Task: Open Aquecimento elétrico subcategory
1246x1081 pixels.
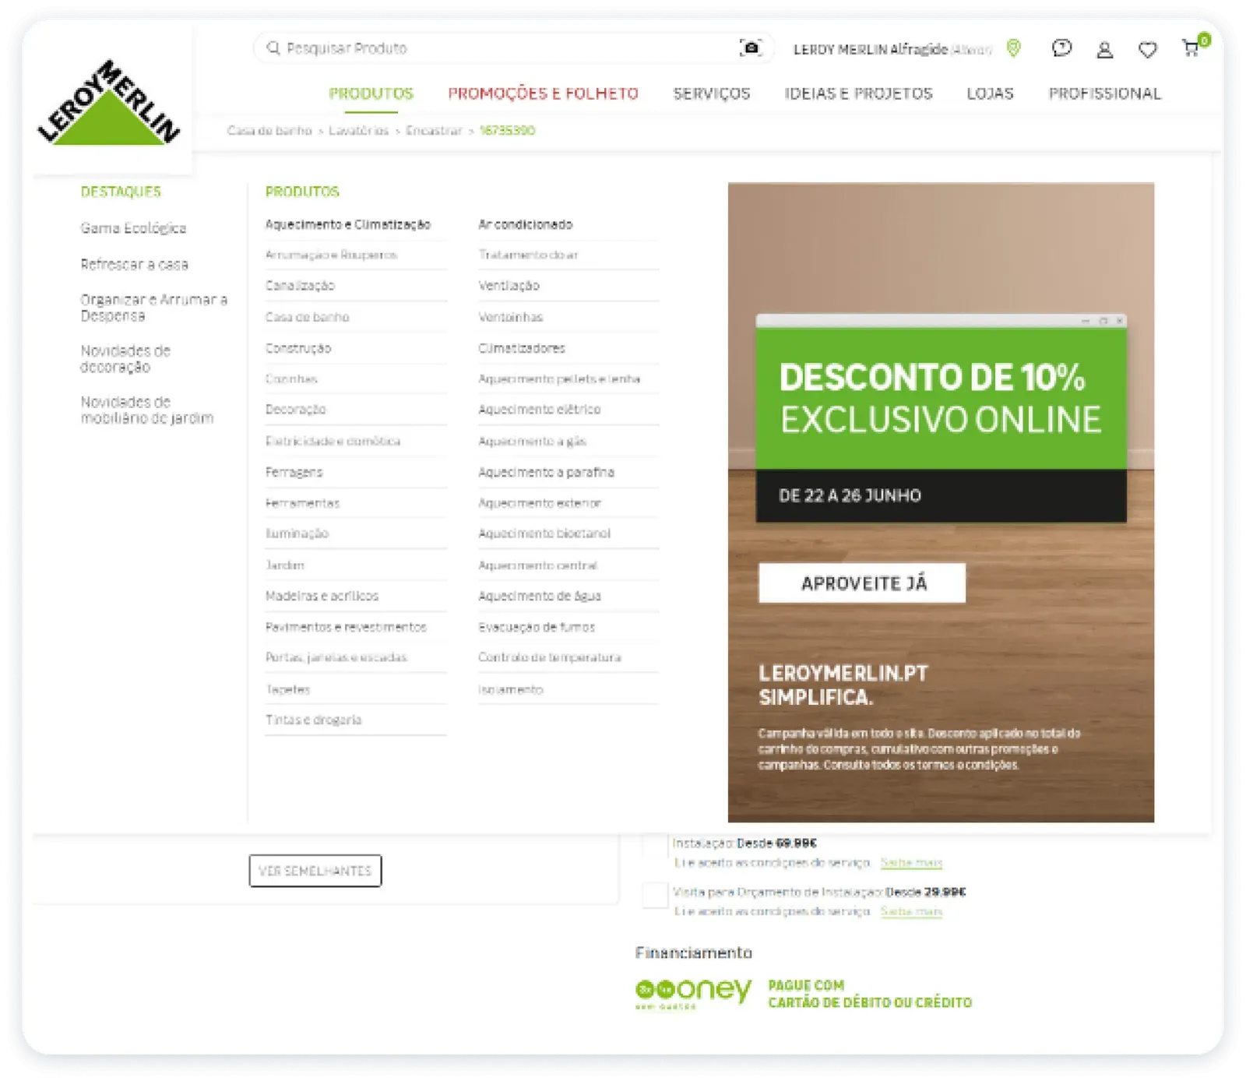Action: coord(539,410)
